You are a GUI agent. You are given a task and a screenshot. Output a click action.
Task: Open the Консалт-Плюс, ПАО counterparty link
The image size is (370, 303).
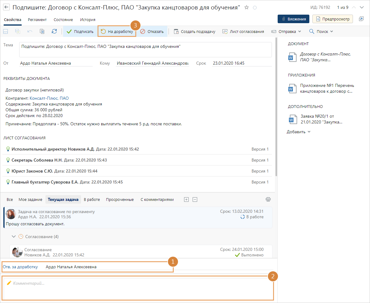(x=49, y=98)
